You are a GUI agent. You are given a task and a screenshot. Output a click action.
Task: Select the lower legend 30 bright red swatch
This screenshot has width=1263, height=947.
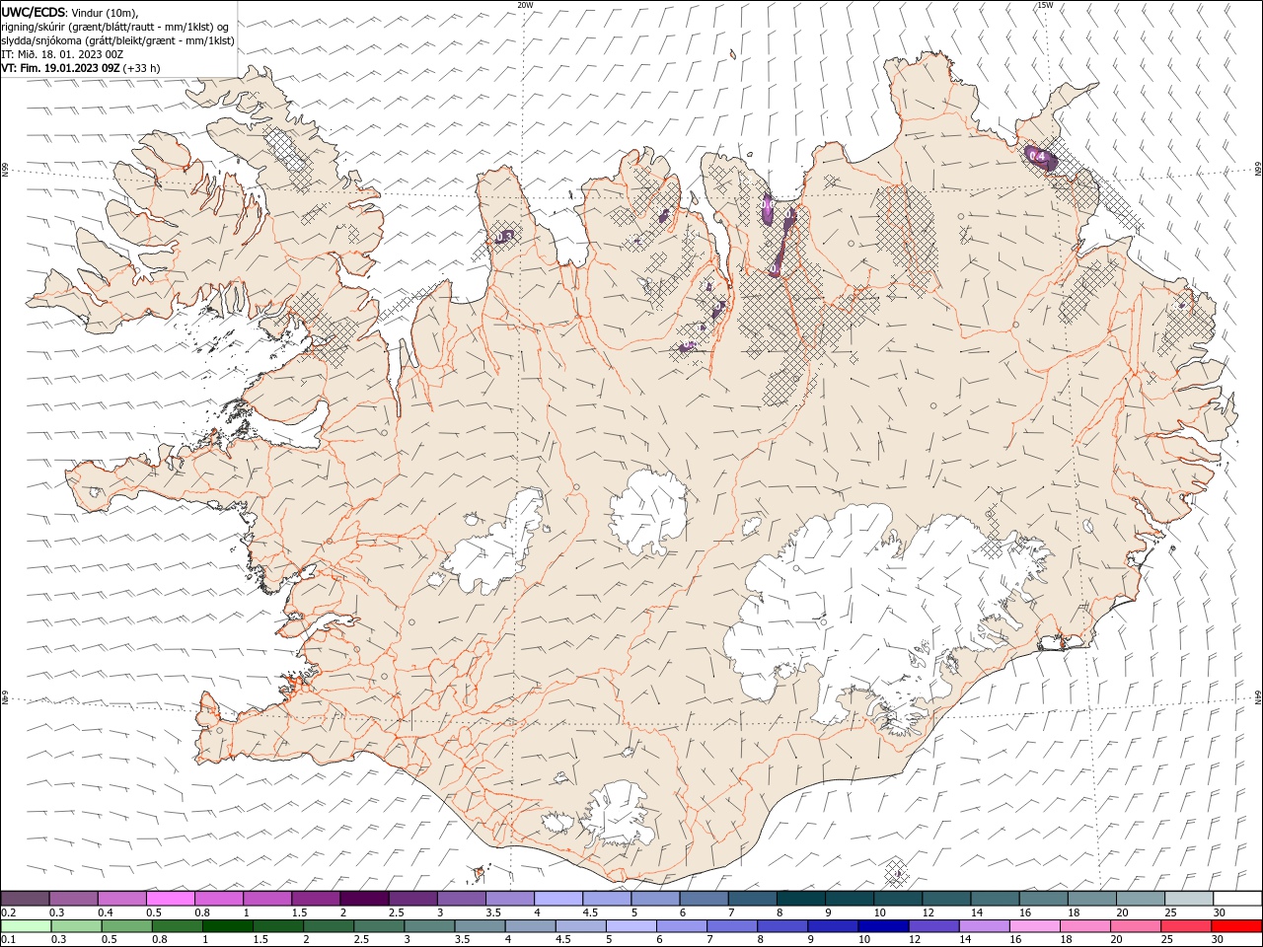coord(1235,926)
